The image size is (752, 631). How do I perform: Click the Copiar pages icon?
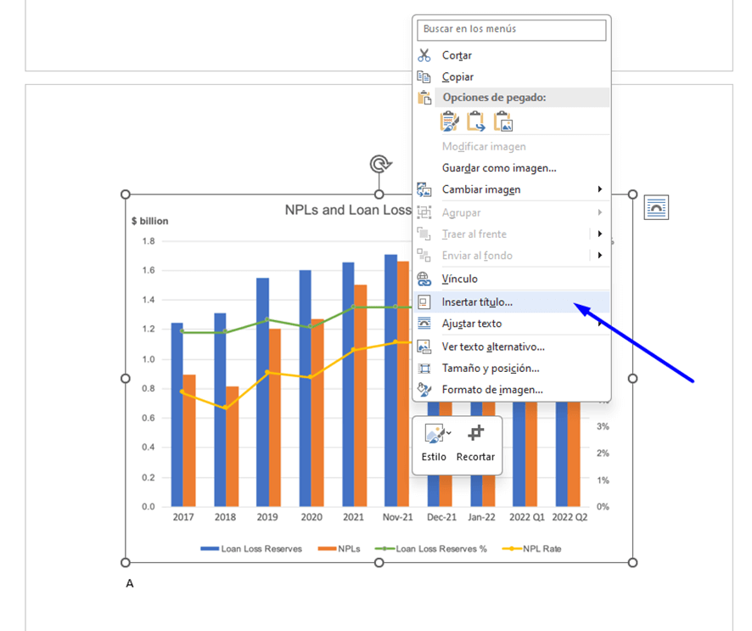(x=424, y=76)
